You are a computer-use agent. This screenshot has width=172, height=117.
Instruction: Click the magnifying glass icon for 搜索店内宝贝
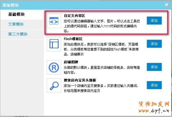54,86
